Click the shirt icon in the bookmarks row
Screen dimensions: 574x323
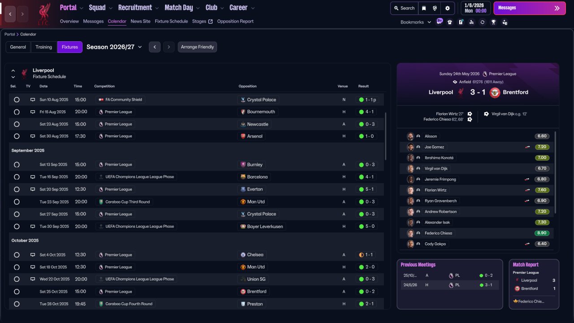click(x=450, y=22)
